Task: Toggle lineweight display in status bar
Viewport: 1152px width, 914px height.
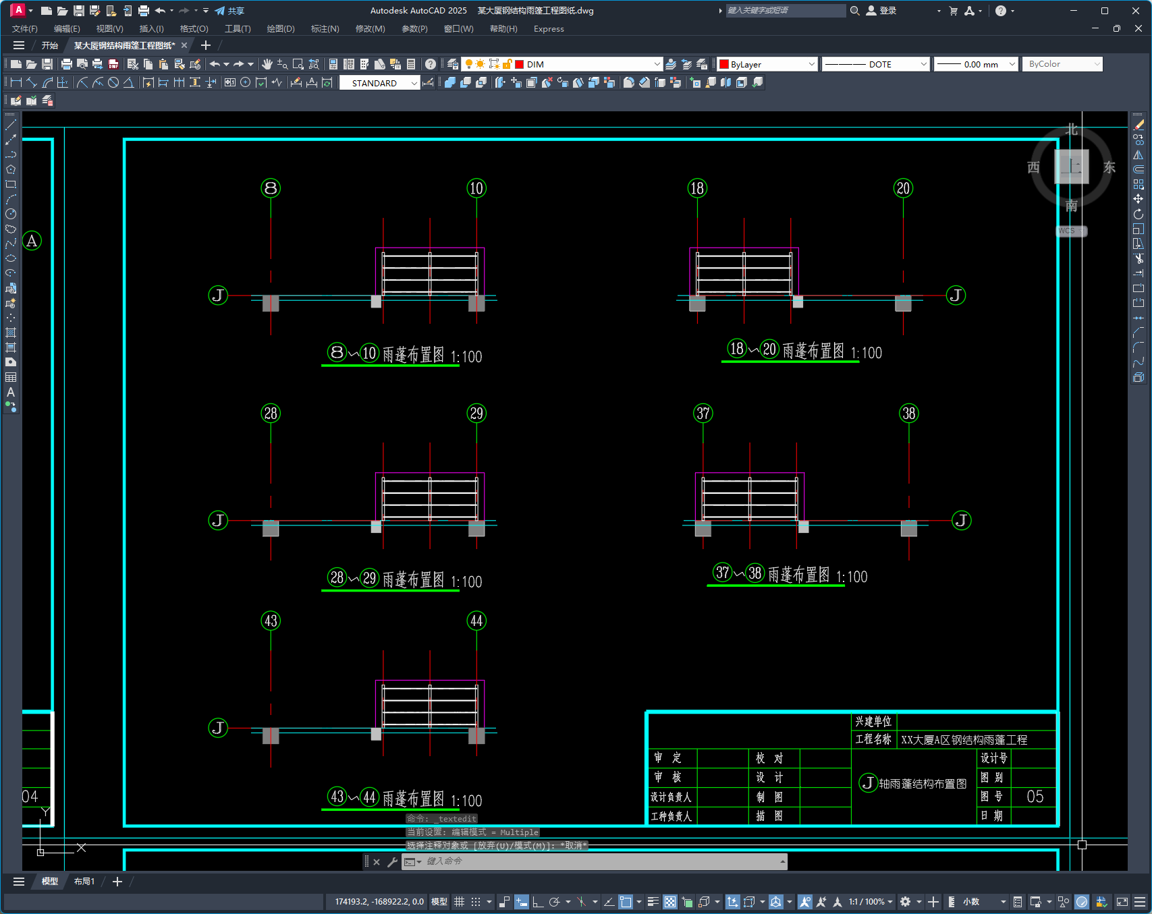Action: pyautogui.click(x=653, y=902)
